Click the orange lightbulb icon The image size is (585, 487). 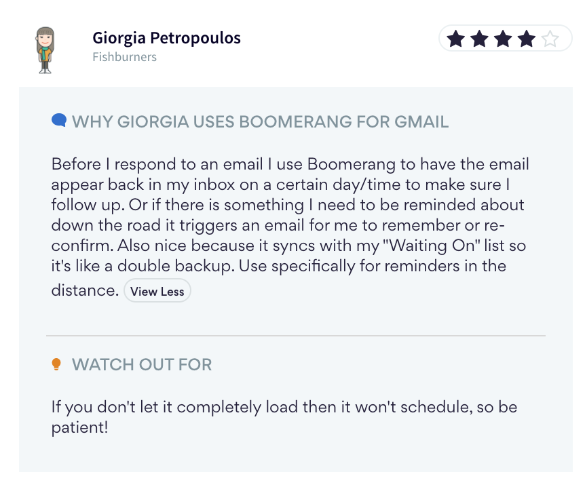click(x=56, y=364)
